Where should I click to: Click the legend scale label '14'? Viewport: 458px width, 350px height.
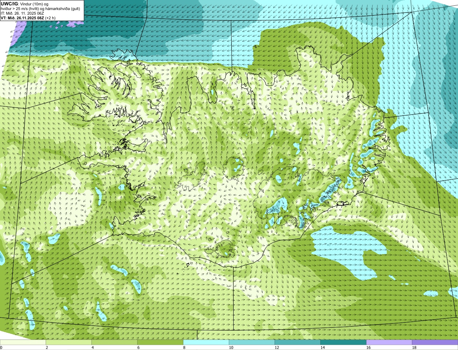point(323,347)
